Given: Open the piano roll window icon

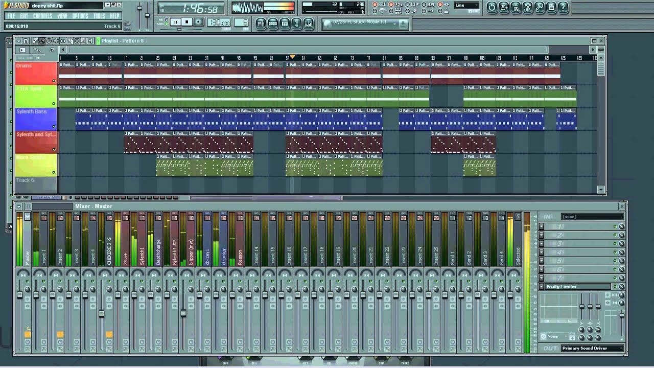Looking at the screenshot, I should (285, 24).
